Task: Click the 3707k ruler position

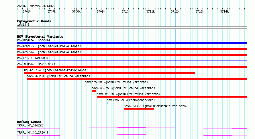Action: coord(52,11)
